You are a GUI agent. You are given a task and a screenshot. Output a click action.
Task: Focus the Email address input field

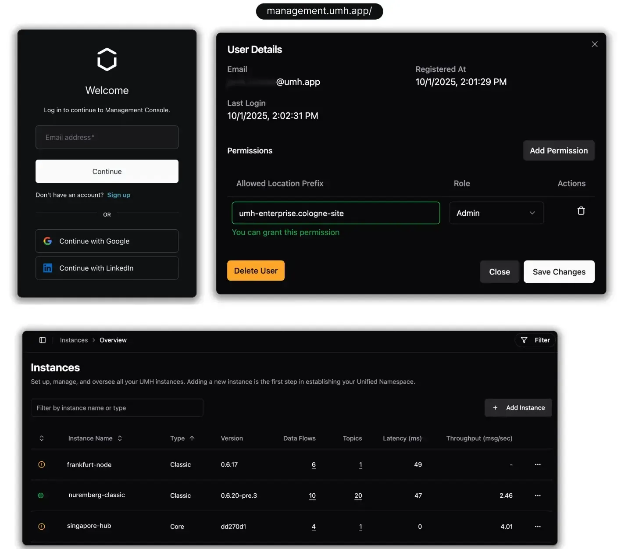coord(107,137)
